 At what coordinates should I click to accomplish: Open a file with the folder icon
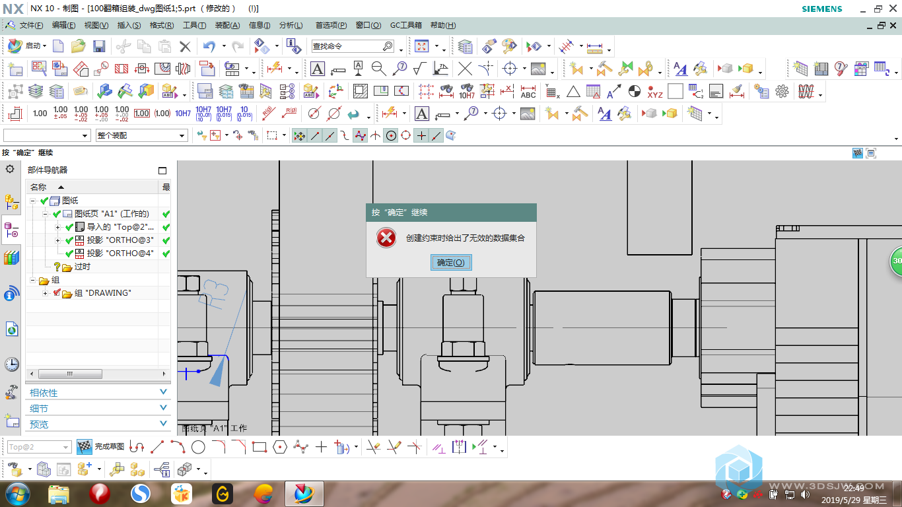click(79, 46)
